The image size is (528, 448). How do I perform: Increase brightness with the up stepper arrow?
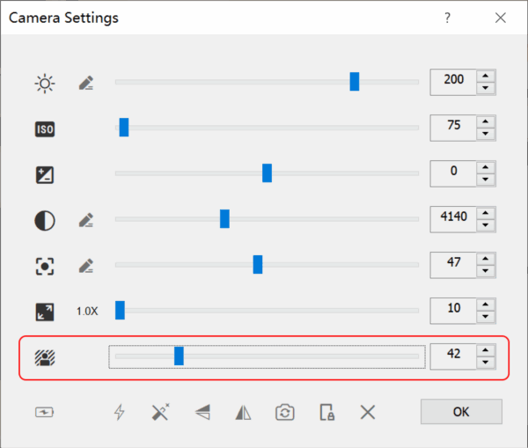click(486, 77)
